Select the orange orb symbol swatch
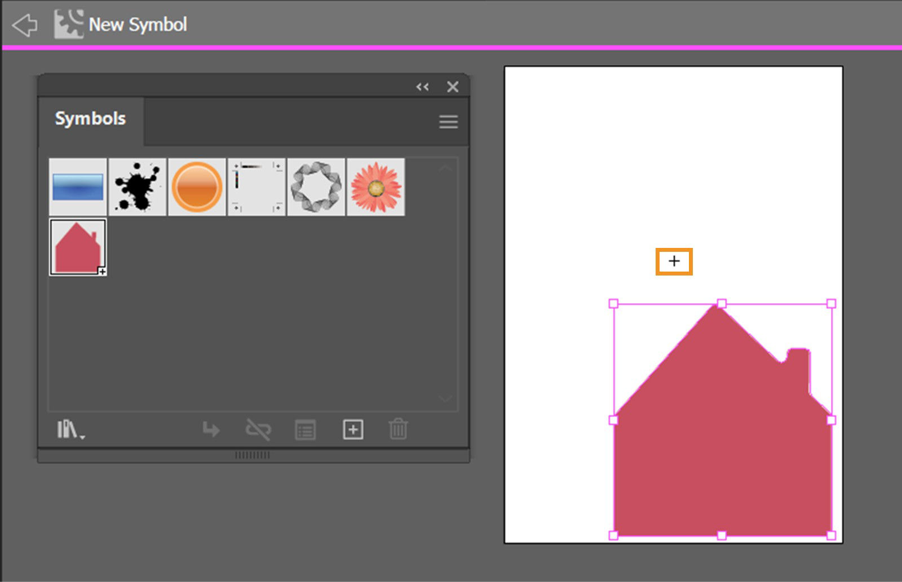The image size is (902, 582). (197, 187)
